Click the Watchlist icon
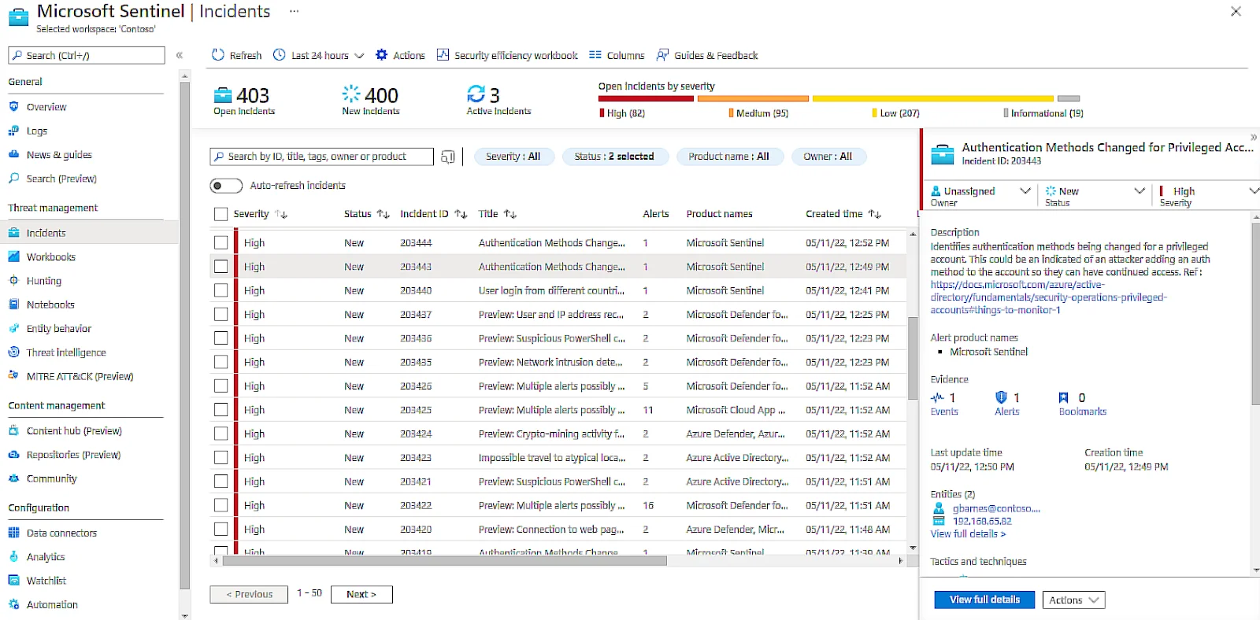Screen dimensions: 1260x620 pyautogui.click(x=13, y=580)
